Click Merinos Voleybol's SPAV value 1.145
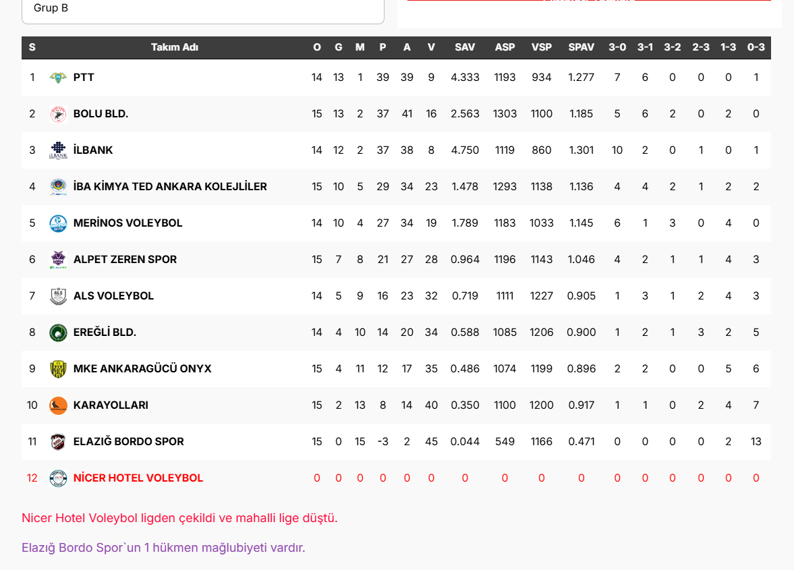The image size is (794, 570). (x=582, y=223)
